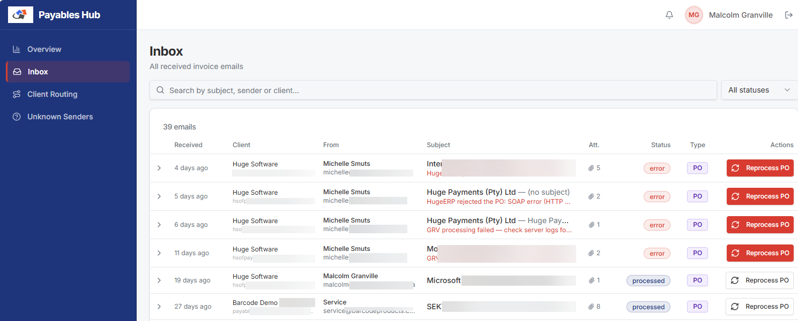Screen dimensions: 798x321
Task: Click the Client column header
Action: coord(242,145)
